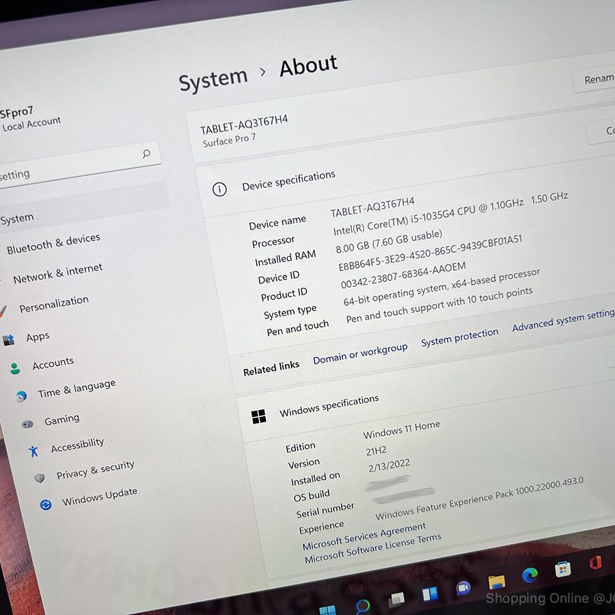Click the 'About' page title
The height and width of the screenshot is (615, 615).
pyautogui.click(x=309, y=66)
